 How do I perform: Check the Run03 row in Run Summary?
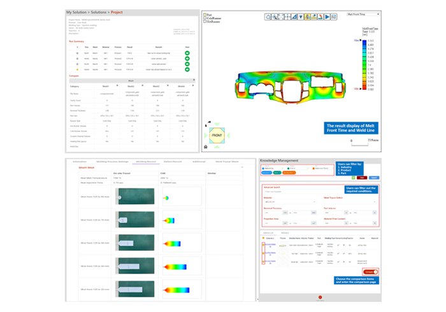point(77,64)
